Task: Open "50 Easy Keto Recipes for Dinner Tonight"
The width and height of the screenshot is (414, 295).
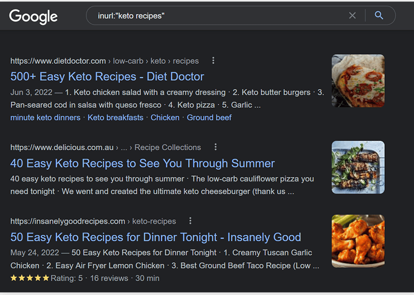Action: point(156,237)
